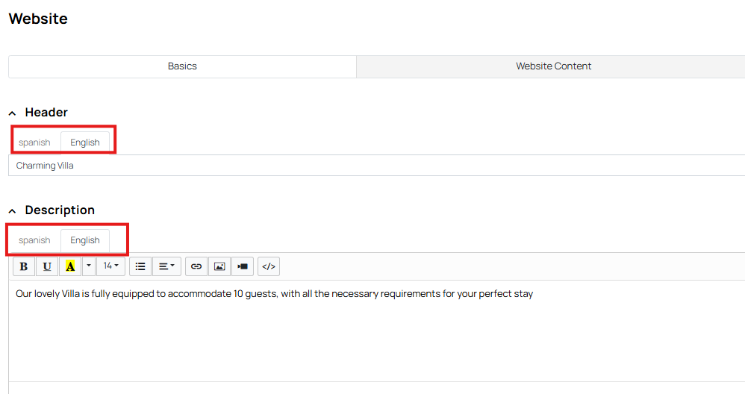Viewport: 745px width, 394px height.
Task: Switch to code view in editor
Action: click(x=269, y=266)
